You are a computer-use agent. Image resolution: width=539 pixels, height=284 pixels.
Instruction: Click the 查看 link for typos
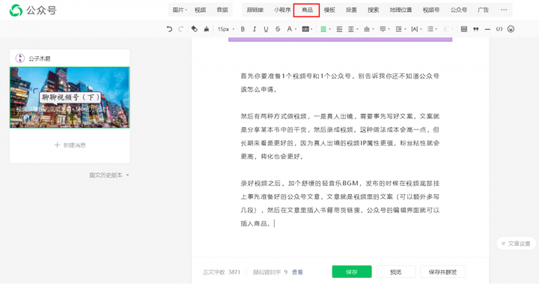297,272
